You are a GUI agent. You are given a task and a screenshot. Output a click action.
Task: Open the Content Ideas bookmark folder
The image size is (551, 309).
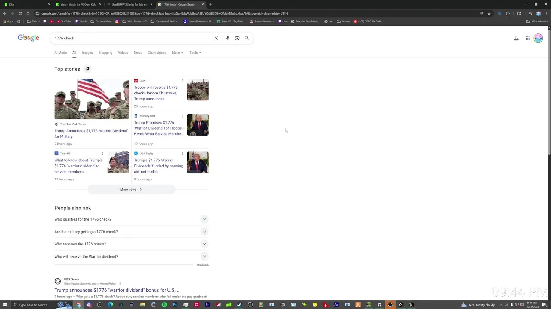coord(101,21)
